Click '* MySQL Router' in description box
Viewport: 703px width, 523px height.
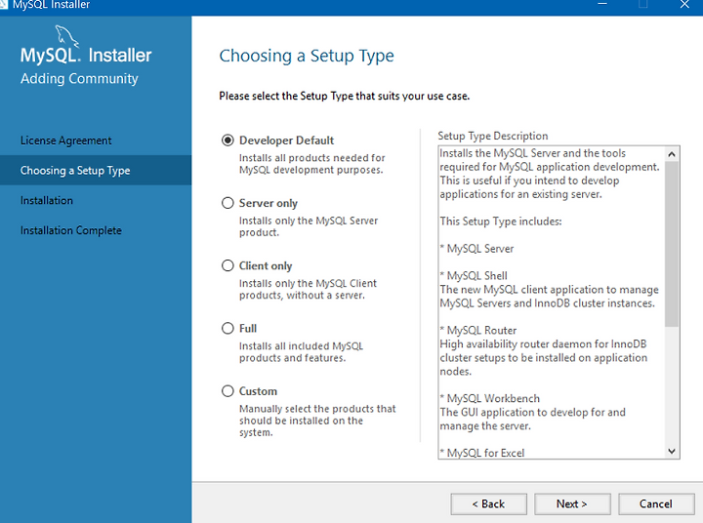click(x=478, y=331)
